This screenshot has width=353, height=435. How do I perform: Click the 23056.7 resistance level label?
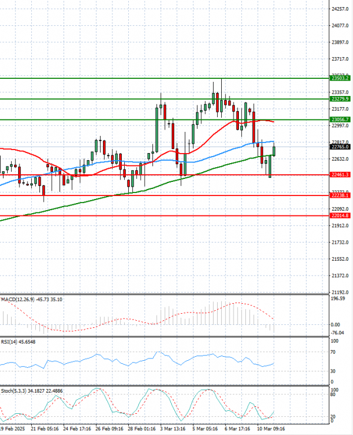340,119
